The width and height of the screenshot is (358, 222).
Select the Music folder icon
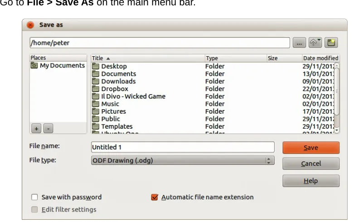coord(96,104)
